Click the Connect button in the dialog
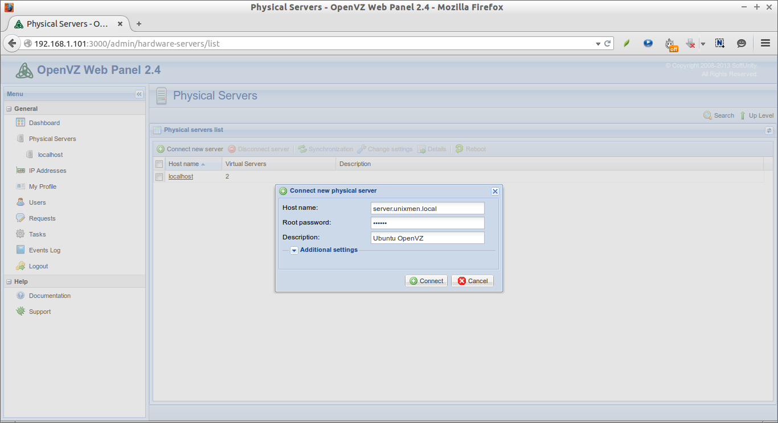 point(427,281)
